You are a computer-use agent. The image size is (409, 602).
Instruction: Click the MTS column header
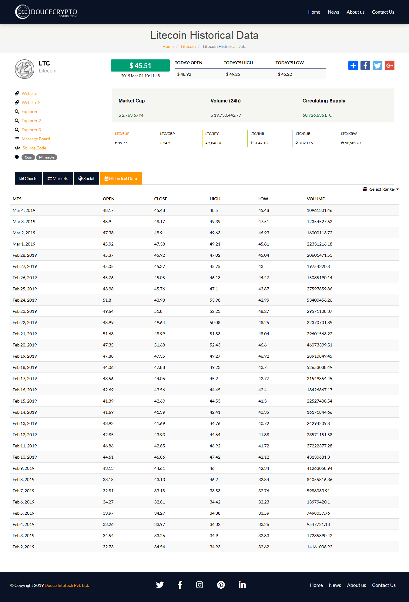tap(17, 199)
